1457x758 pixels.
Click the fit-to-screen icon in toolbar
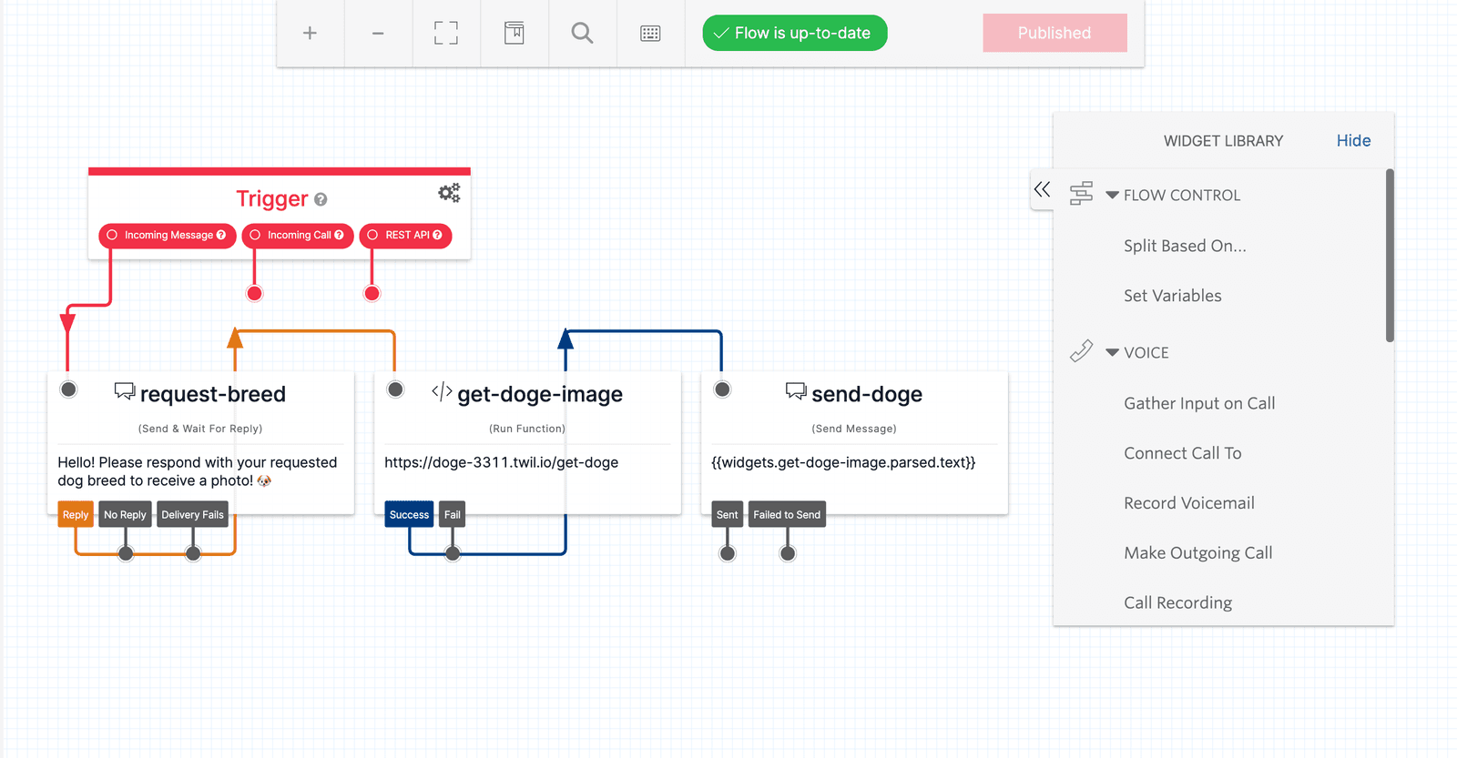pos(446,34)
